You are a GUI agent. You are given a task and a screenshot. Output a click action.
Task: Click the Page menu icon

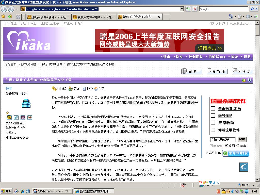coord(240,17)
